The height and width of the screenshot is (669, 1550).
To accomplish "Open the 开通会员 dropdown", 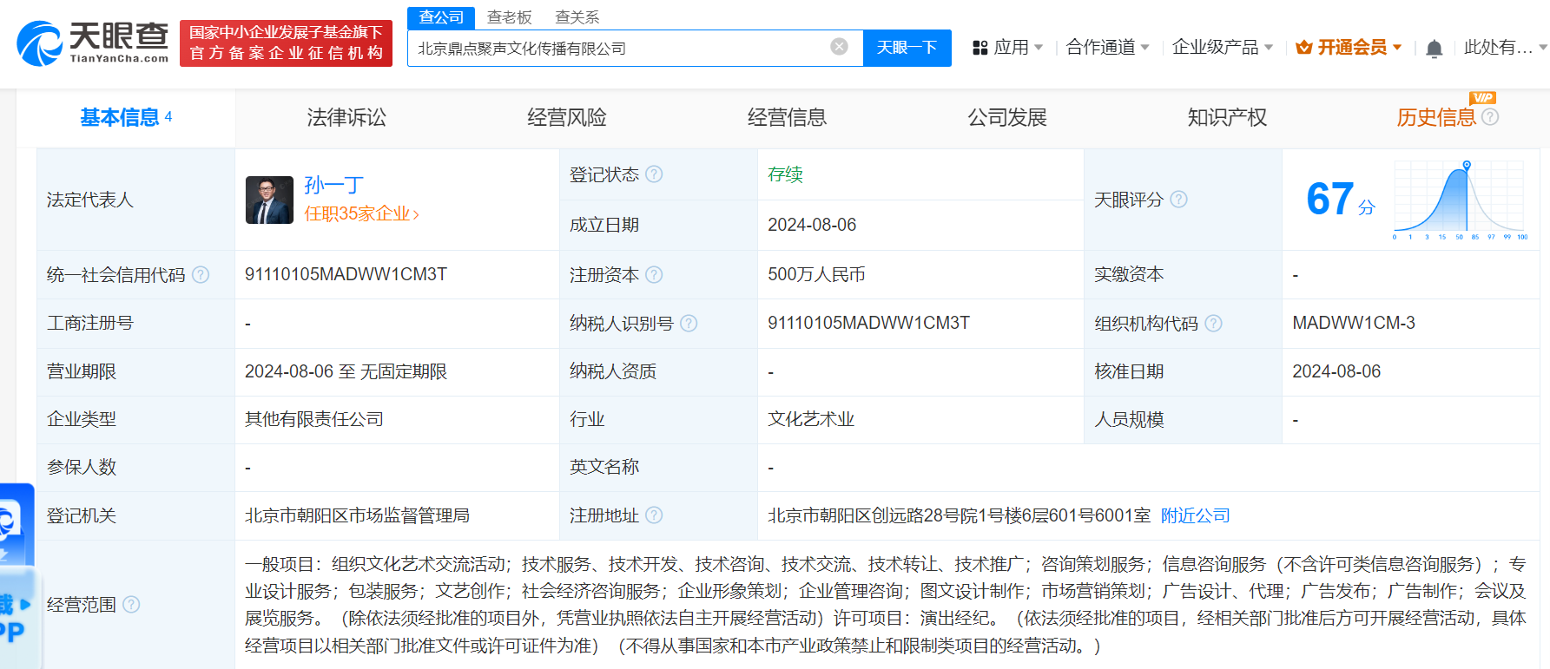I will [1349, 48].
